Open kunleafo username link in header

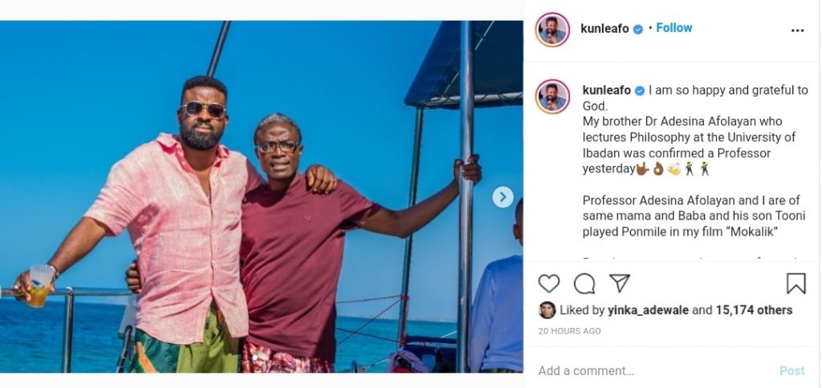click(x=605, y=28)
